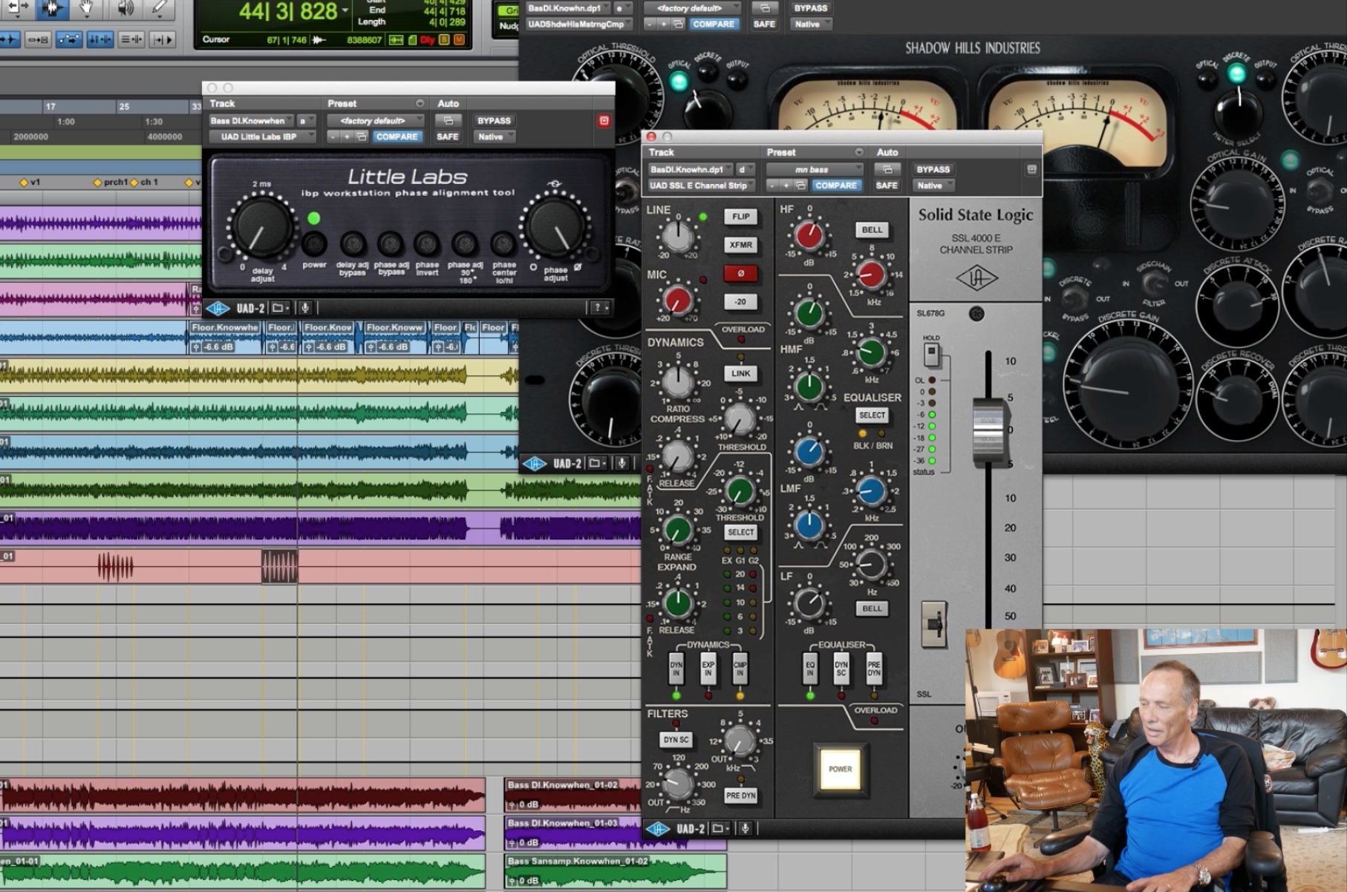Click SAFE in SSL plugin window
The image size is (1347, 892).
[887, 186]
